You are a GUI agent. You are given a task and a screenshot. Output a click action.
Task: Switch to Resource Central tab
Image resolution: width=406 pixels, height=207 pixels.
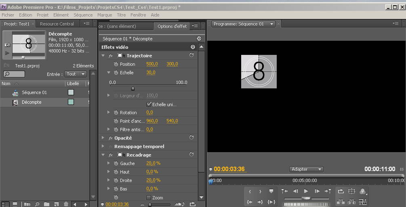[x=57, y=24]
